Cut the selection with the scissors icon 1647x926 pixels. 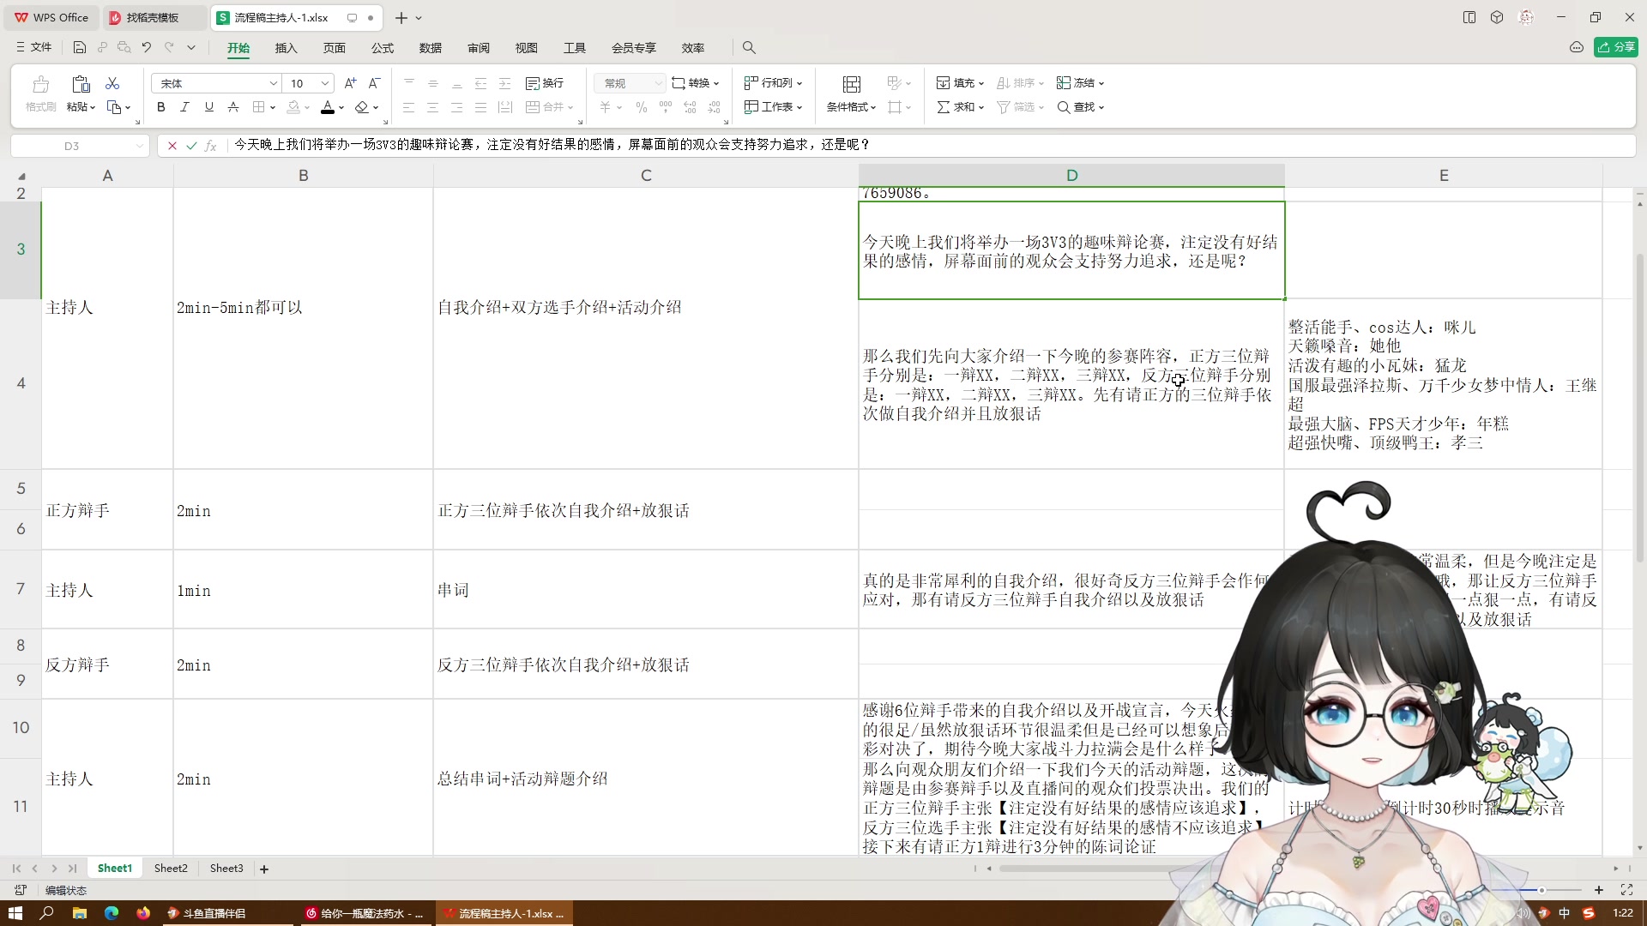tap(112, 82)
